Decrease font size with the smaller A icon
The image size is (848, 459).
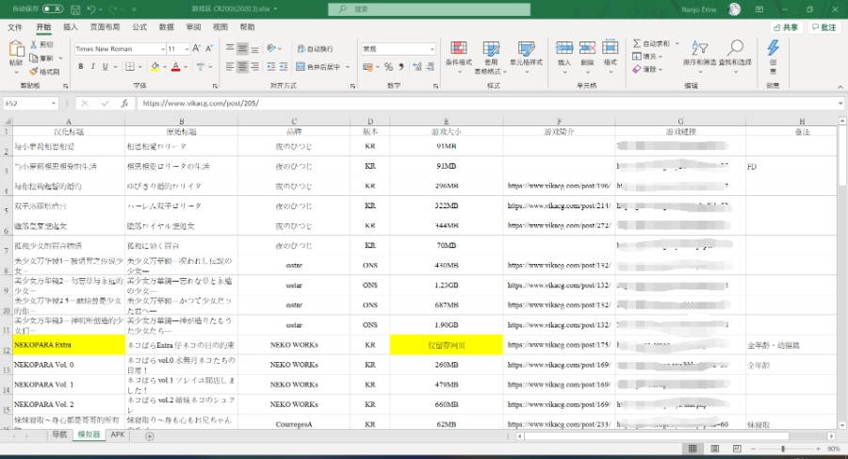pyautogui.click(x=209, y=49)
